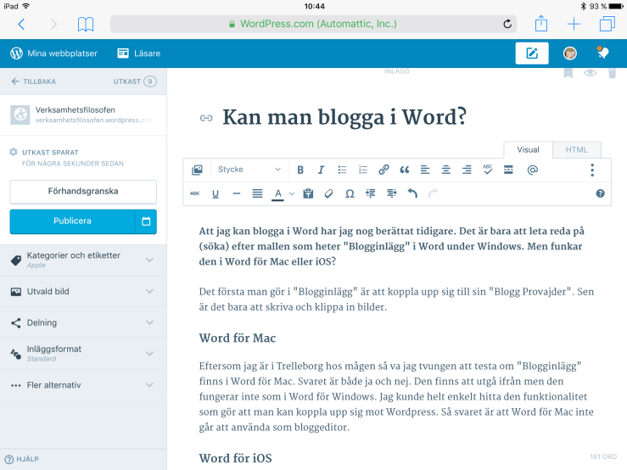627x470 pixels.
Task: Open the notifications bell icon
Action: [x=602, y=53]
